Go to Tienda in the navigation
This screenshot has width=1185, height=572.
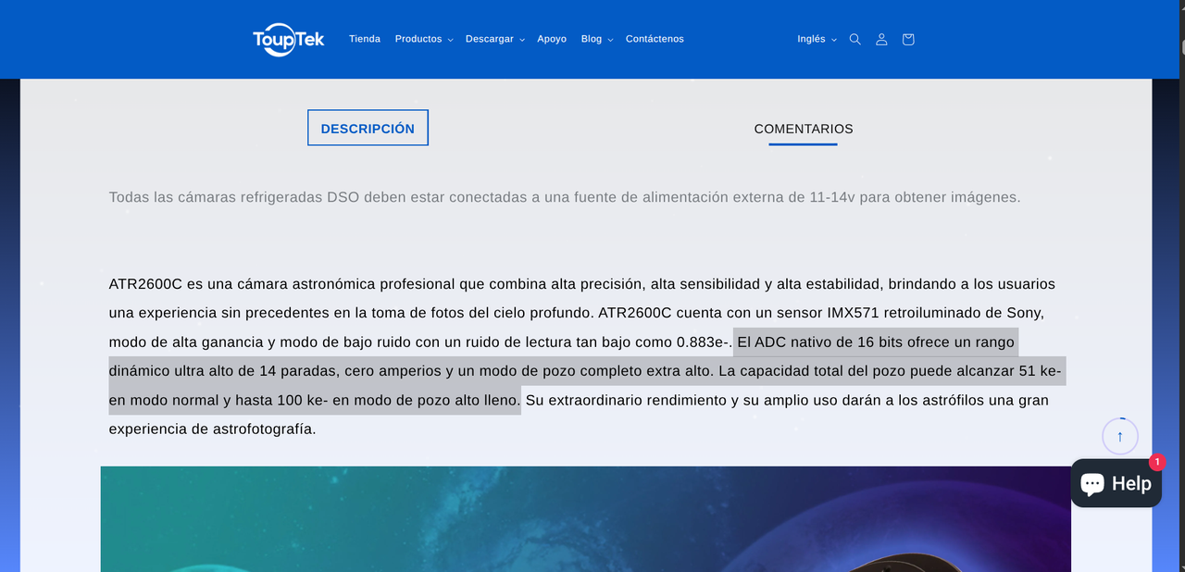pyautogui.click(x=365, y=39)
